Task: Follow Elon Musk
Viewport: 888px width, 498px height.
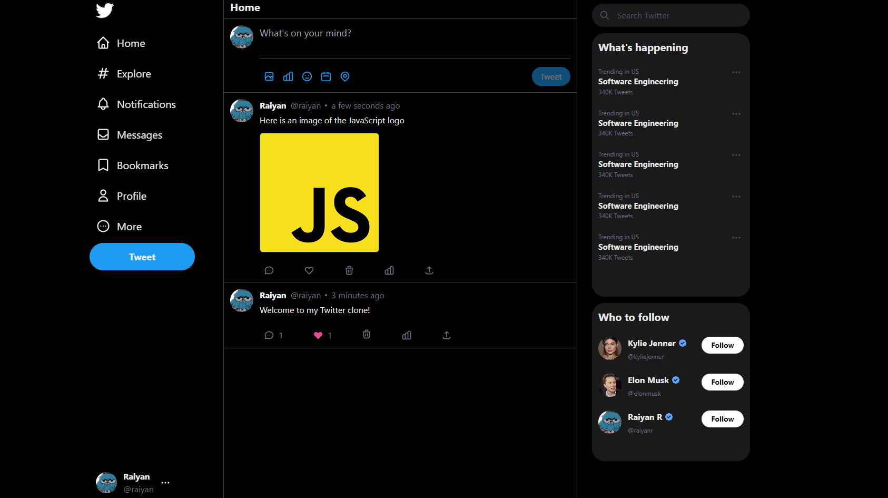Action: click(x=722, y=382)
